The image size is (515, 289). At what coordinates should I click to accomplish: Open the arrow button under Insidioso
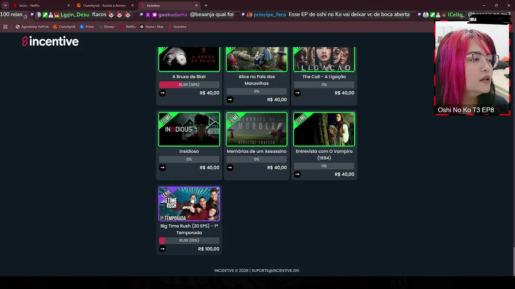(x=163, y=167)
